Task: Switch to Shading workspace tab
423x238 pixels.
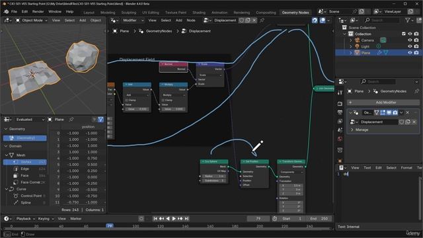Action: click(199, 13)
